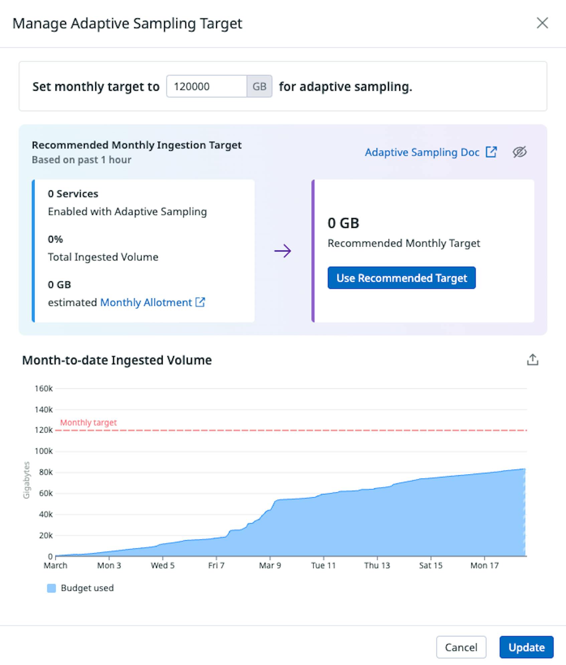Close the Manage Adaptive Sampling Target dialog
The image size is (566, 665).
coord(543,23)
